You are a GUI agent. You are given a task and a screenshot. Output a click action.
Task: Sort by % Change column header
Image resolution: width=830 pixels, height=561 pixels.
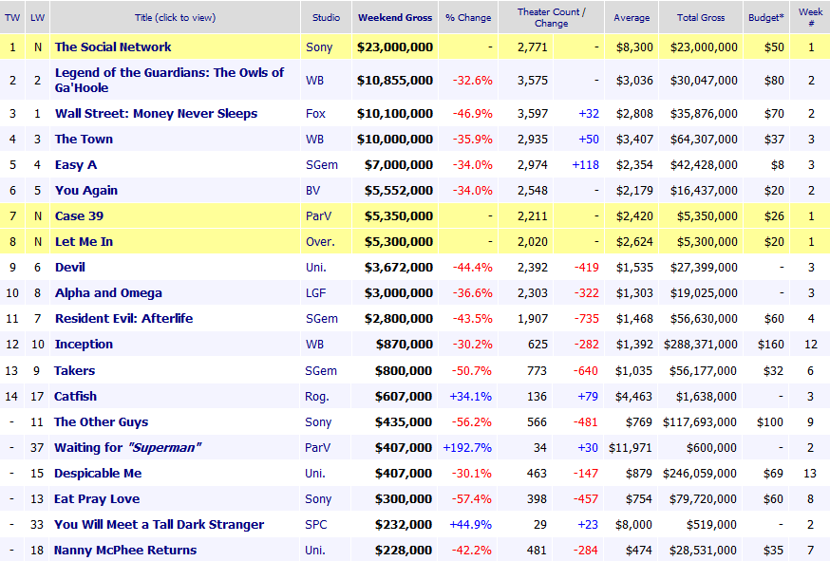468,17
